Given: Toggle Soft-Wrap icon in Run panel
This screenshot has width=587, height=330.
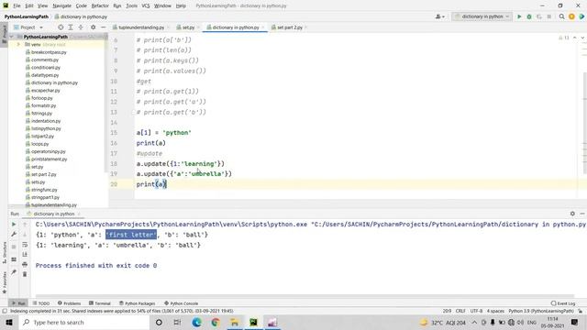Looking at the screenshot, I should tap(25, 245).
